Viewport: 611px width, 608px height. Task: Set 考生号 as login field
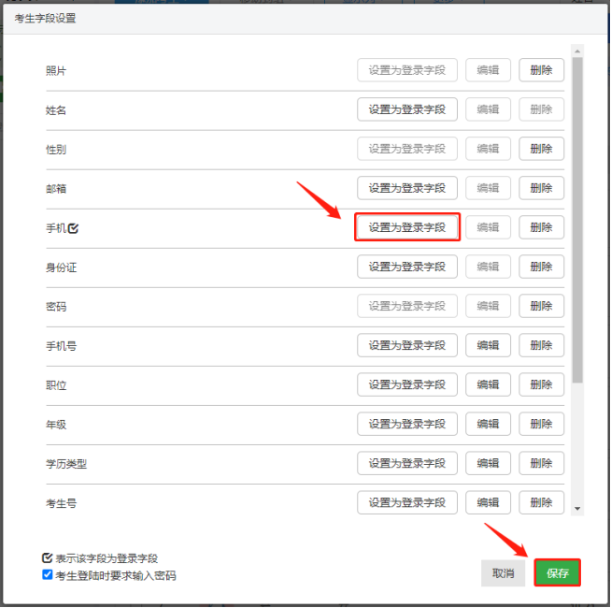407,502
